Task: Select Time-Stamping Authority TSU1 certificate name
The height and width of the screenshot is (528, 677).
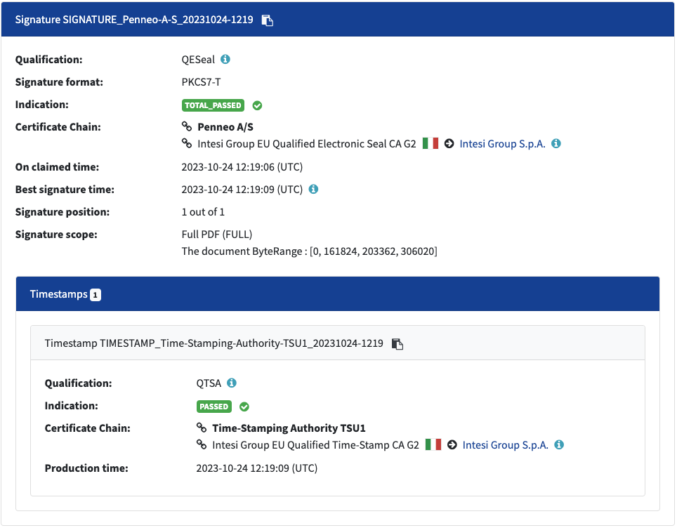Action: click(289, 428)
